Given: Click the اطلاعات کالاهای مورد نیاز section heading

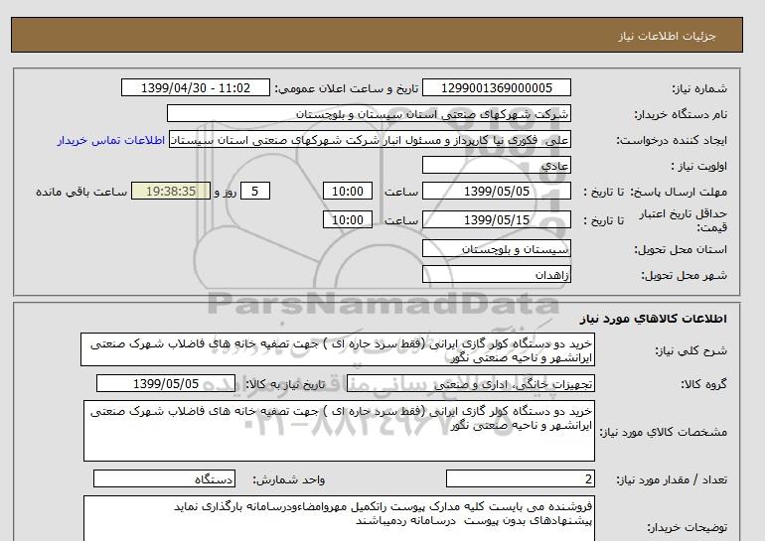Looking at the screenshot, I should click(654, 319).
